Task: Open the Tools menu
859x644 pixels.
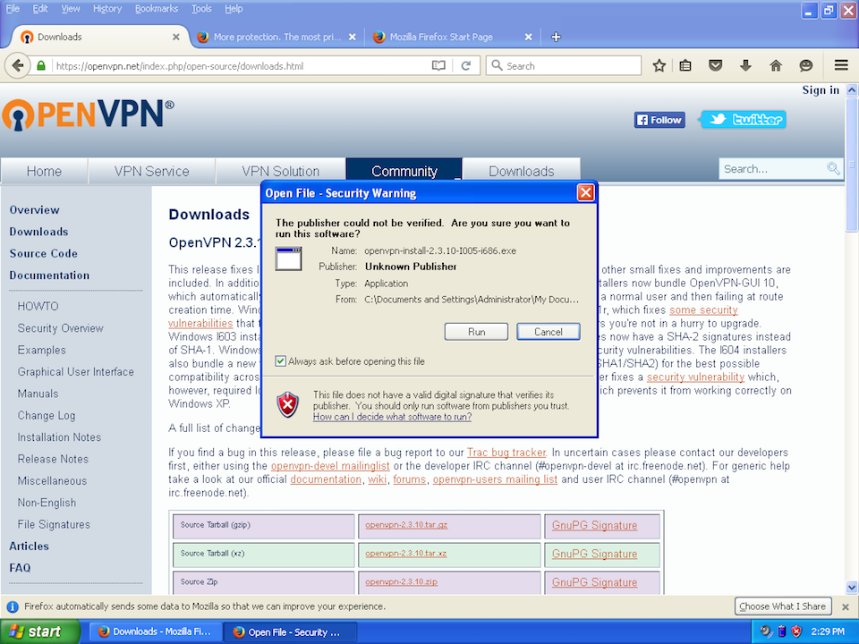Action: 201,9
